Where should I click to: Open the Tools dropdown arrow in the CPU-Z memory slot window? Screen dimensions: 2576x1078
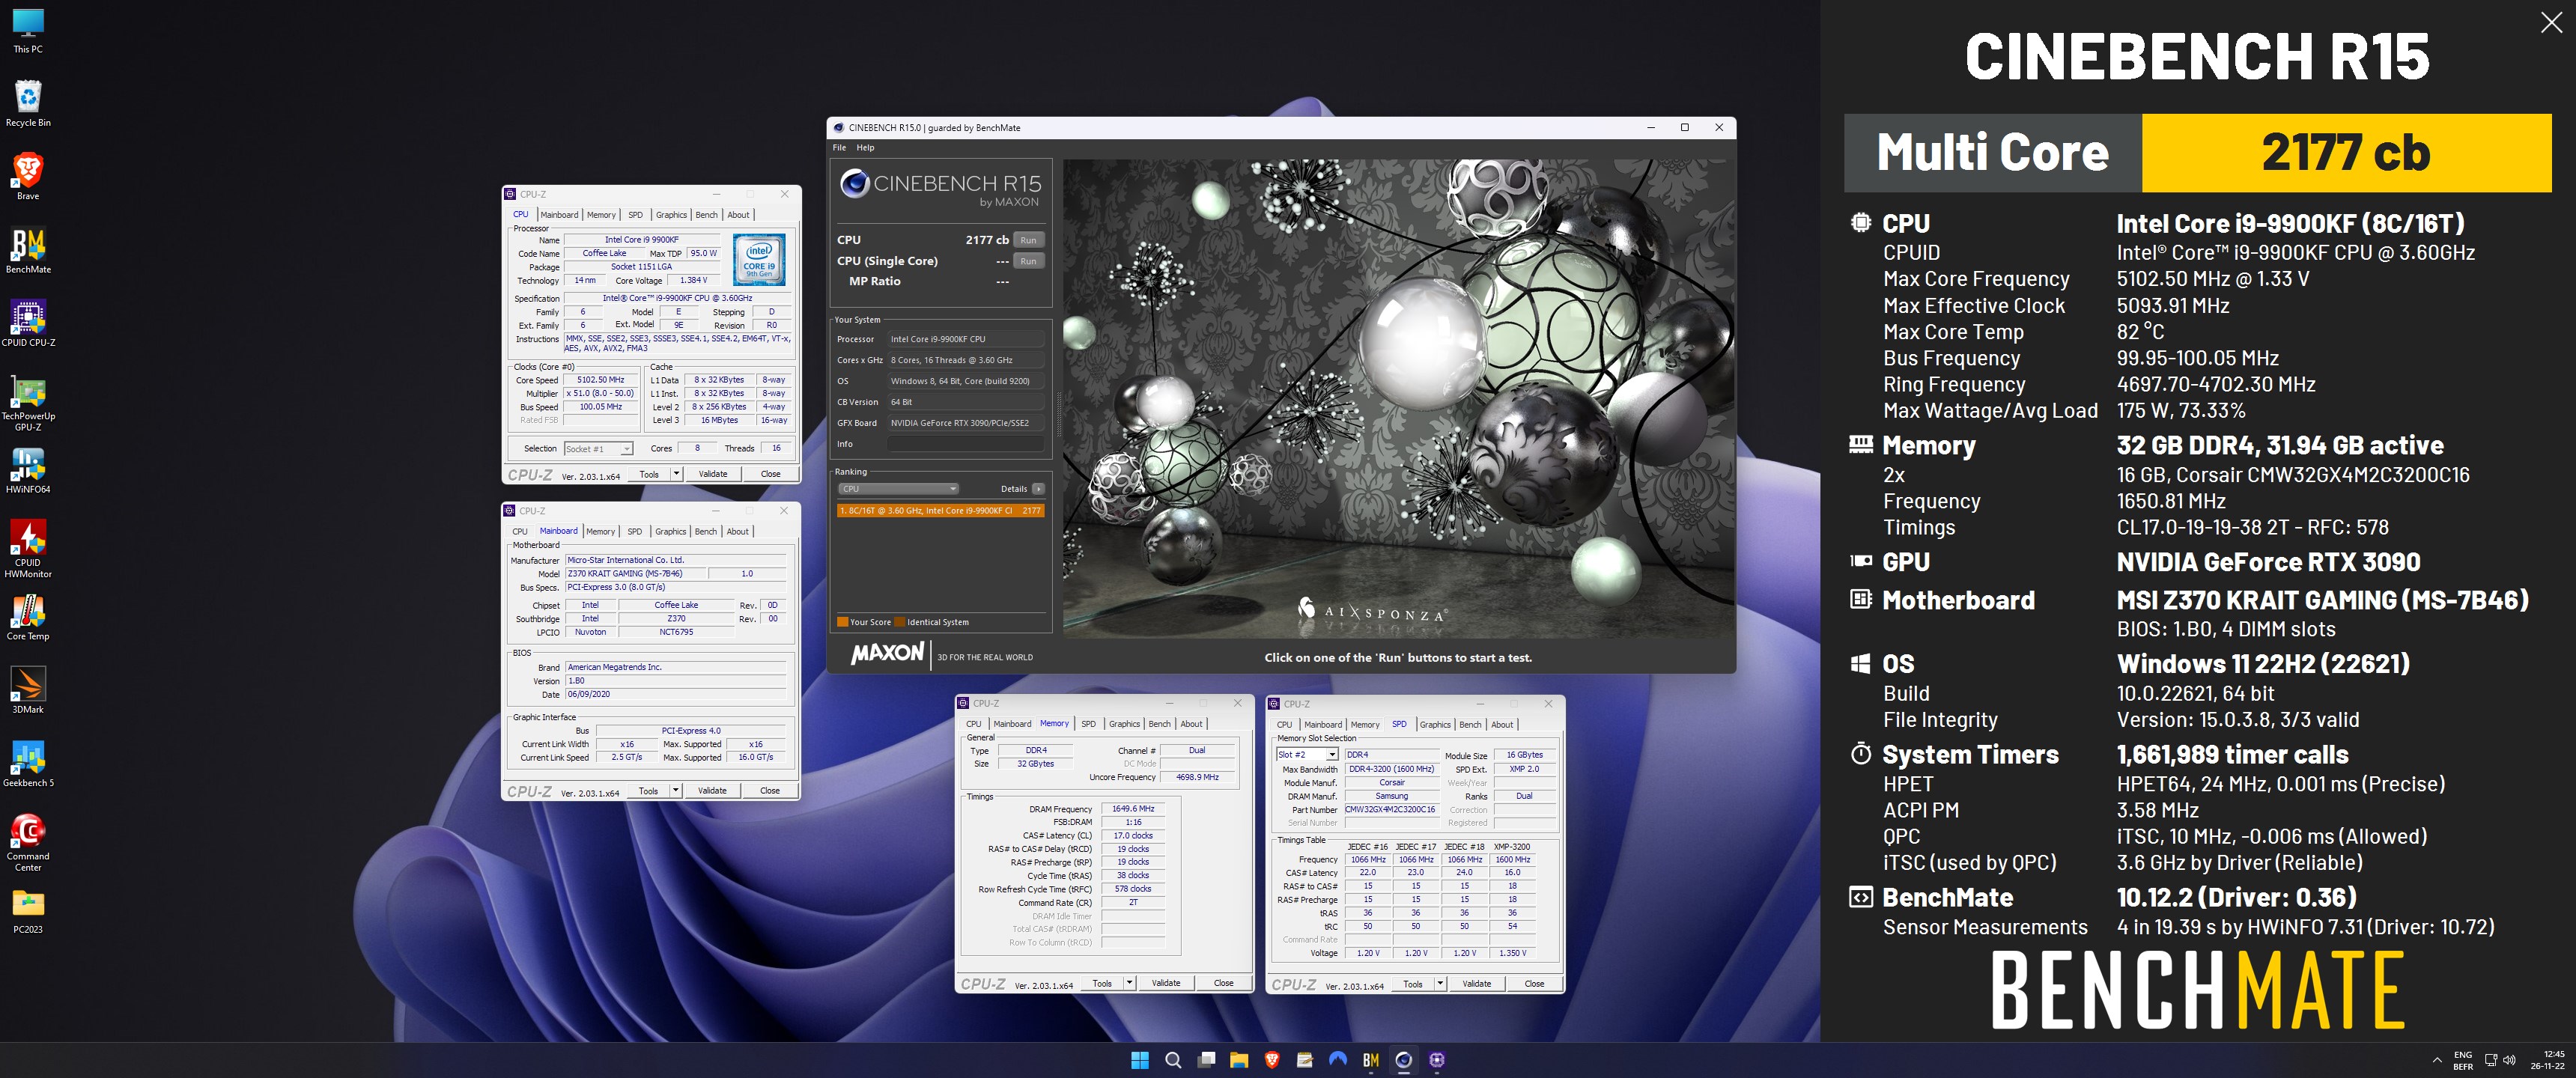(x=1440, y=984)
